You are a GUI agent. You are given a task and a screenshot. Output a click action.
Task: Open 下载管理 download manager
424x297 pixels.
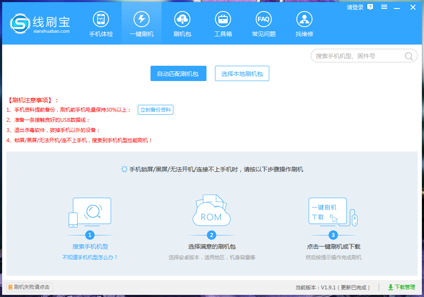tap(401, 287)
